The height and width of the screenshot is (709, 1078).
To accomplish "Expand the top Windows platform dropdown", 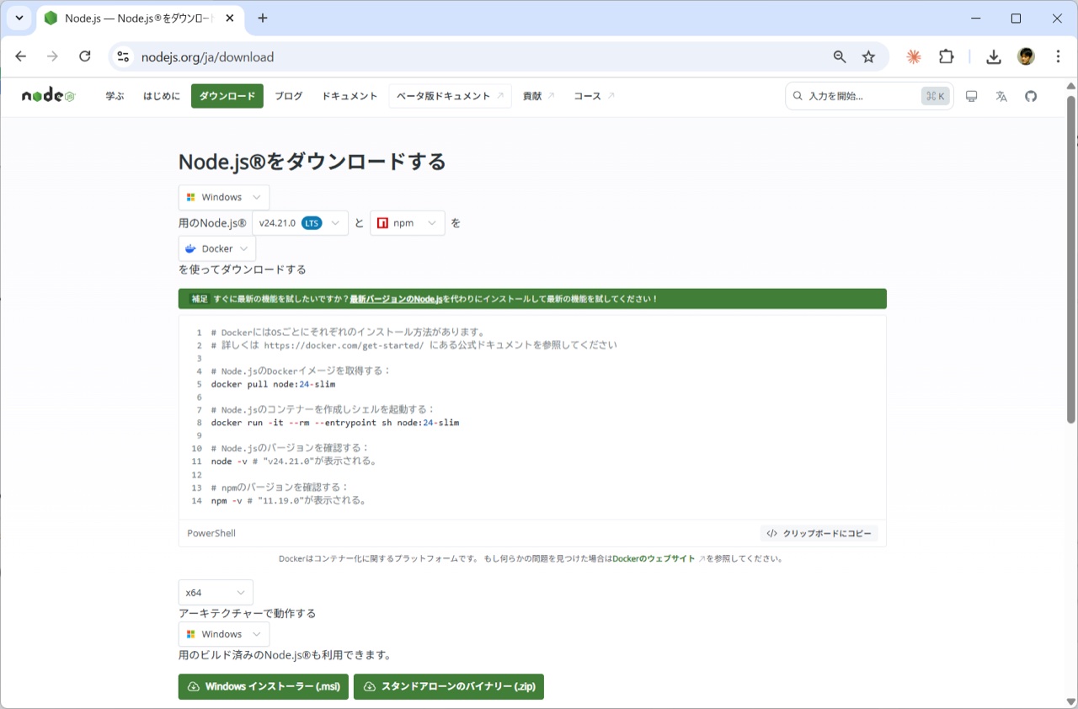I will click(224, 197).
